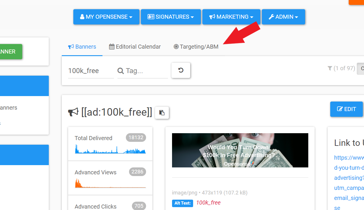Click the (1 of 97) results count text
Viewport: 364px width, 210px height.
click(344, 68)
